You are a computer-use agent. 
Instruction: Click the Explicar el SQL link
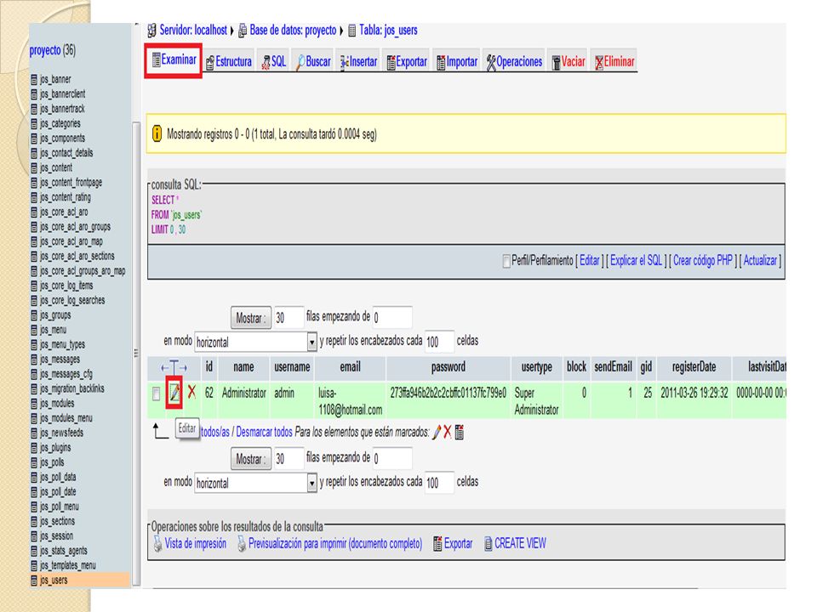[x=636, y=261]
